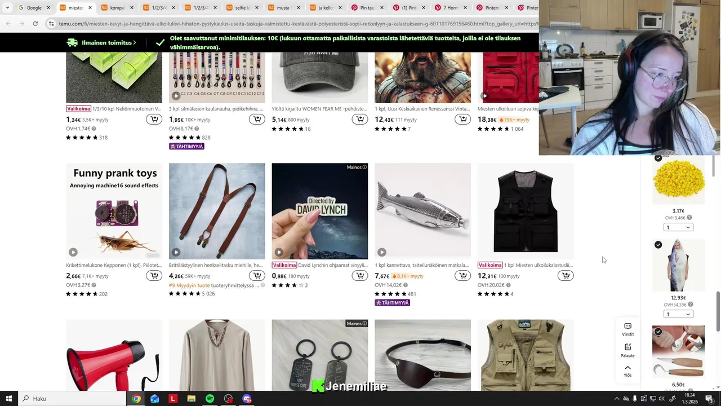Switch to the 7 Horn Pinterest tab
This screenshot has height=406, width=721.
(451, 8)
